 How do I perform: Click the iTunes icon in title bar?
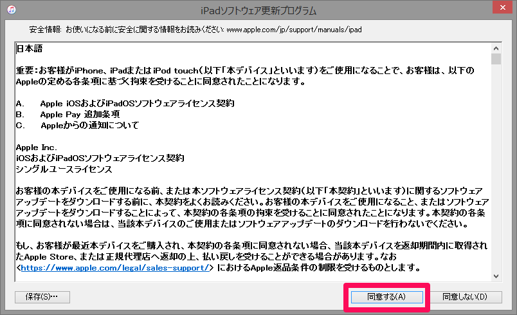click(12, 10)
